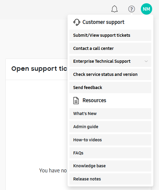Viewport: 159px width, 190px height.
Task: Expand Enterprise Technical Support chevron
Action: coord(146,61)
